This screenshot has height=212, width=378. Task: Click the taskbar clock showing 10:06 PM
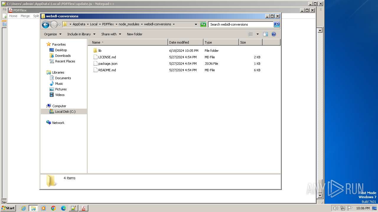point(363,208)
